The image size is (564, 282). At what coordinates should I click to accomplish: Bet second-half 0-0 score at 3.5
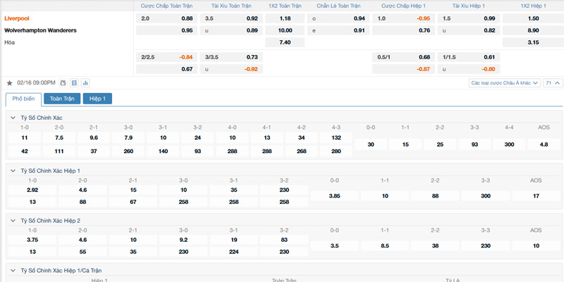(x=334, y=246)
